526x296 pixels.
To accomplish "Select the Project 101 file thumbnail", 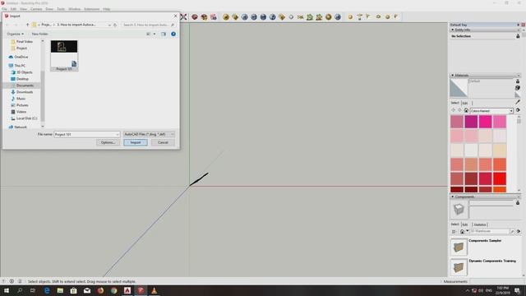I will (64, 56).
